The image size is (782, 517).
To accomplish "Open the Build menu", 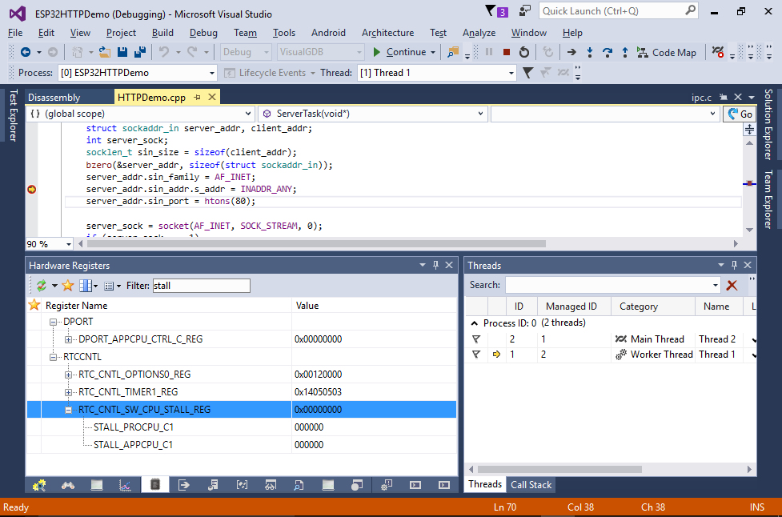I will click(162, 32).
